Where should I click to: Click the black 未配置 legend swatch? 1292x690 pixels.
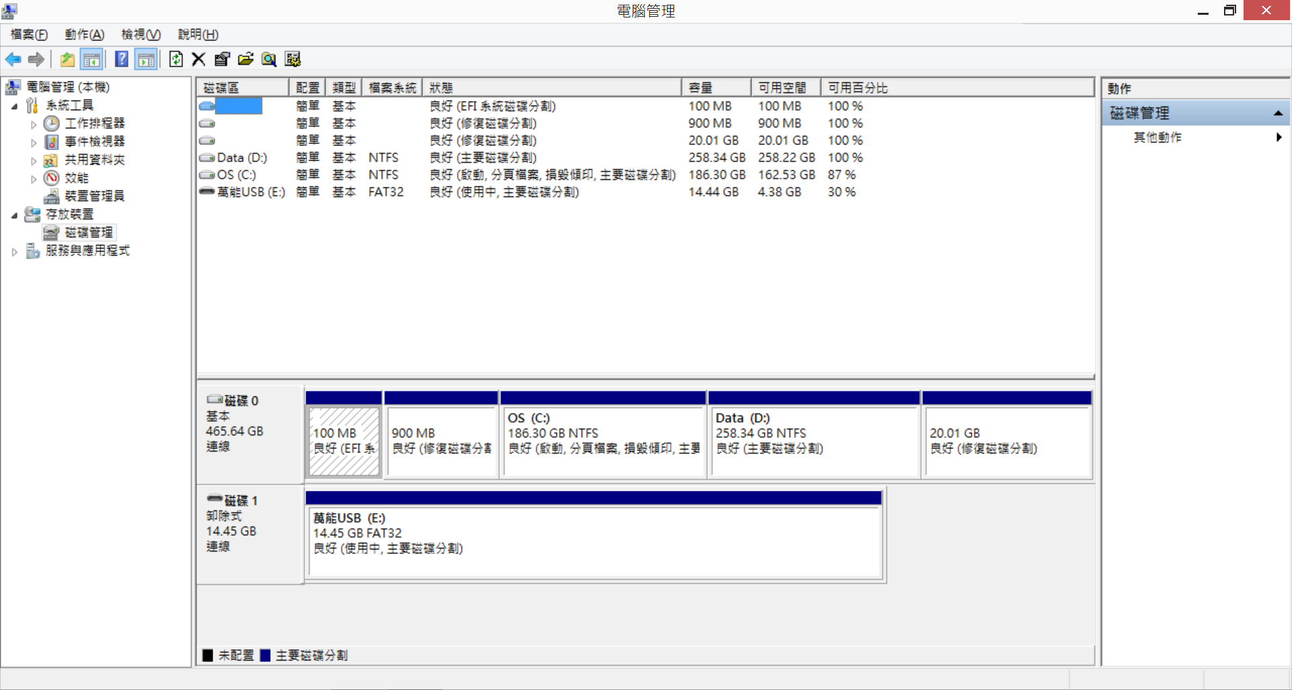(x=208, y=655)
